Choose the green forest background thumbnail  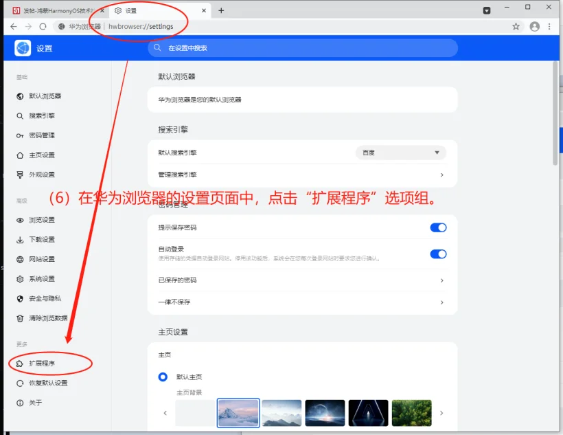(x=412, y=413)
